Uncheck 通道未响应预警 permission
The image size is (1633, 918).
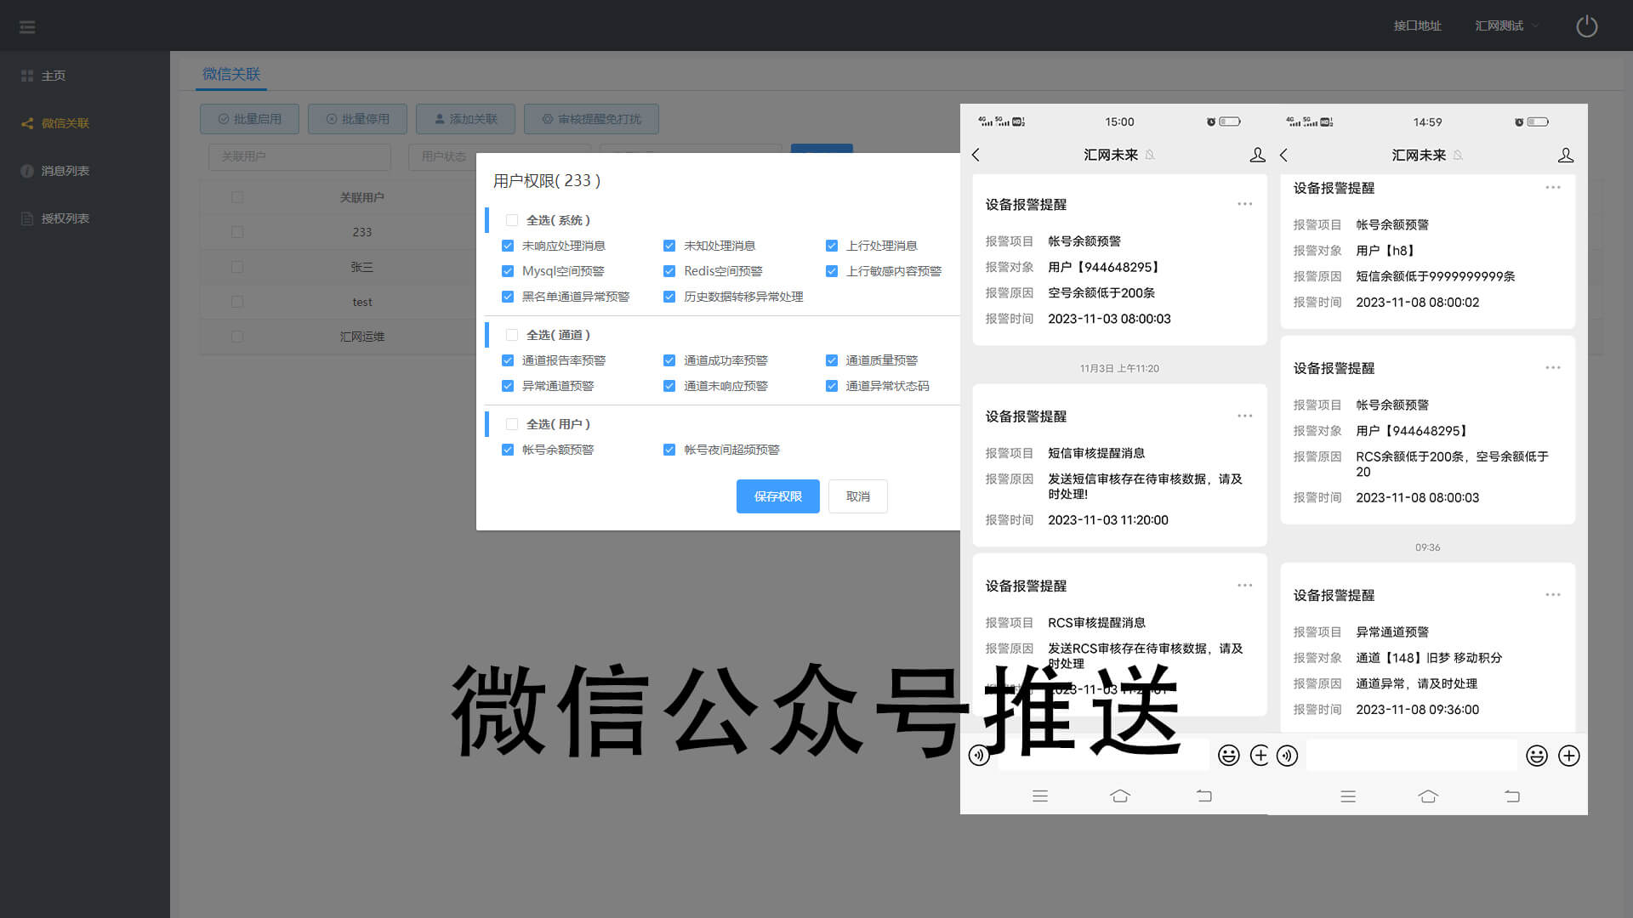(x=669, y=386)
